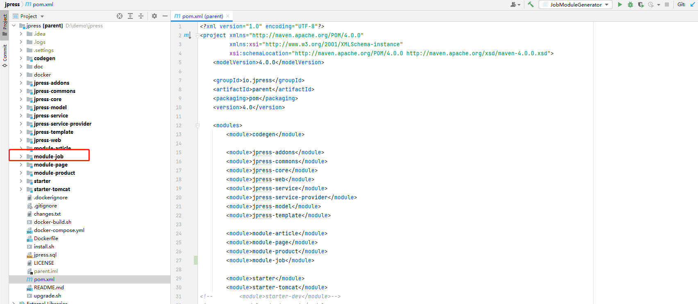Click the Build project hammer icon
Screen dimensions: 698x304
(530, 5)
